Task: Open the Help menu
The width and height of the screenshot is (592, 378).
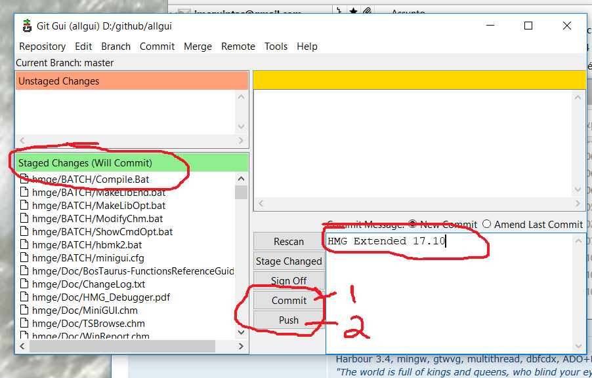Action: 307,47
